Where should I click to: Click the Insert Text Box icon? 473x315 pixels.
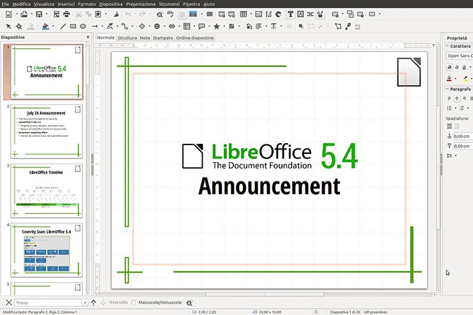point(290,14)
